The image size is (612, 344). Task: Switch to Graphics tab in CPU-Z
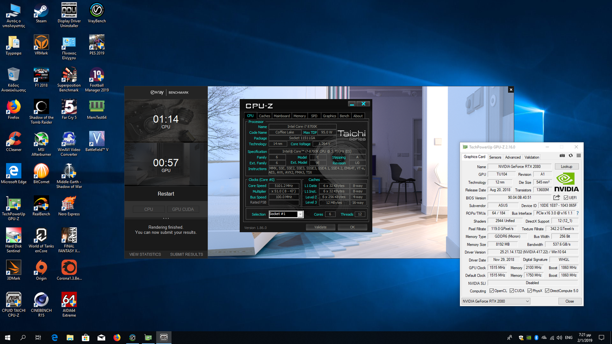pyautogui.click(x=329, y=116)
